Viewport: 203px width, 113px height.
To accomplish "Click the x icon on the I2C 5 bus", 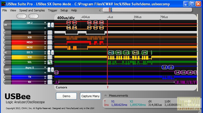I will click(x=45, y=52).
